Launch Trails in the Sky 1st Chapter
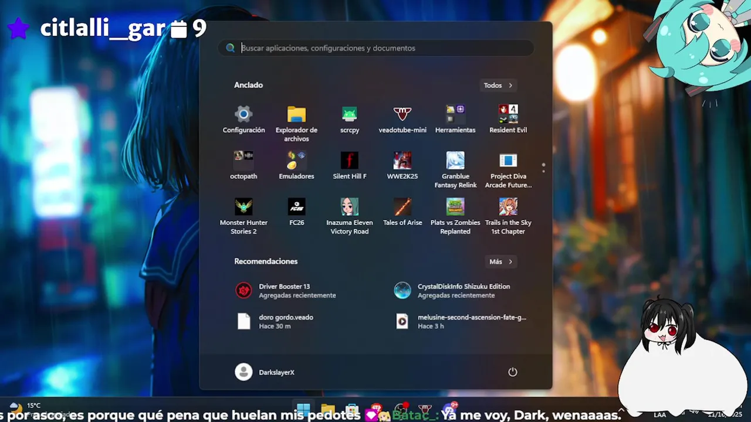 coord(508,216)
